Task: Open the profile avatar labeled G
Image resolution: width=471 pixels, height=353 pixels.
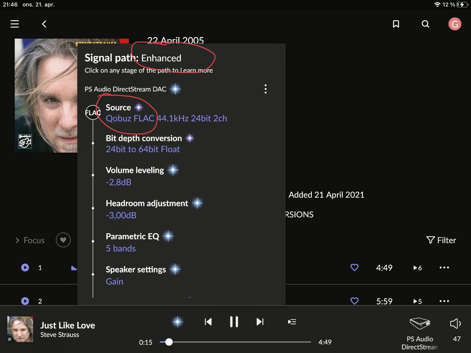Action: click(x=455, y=24)
